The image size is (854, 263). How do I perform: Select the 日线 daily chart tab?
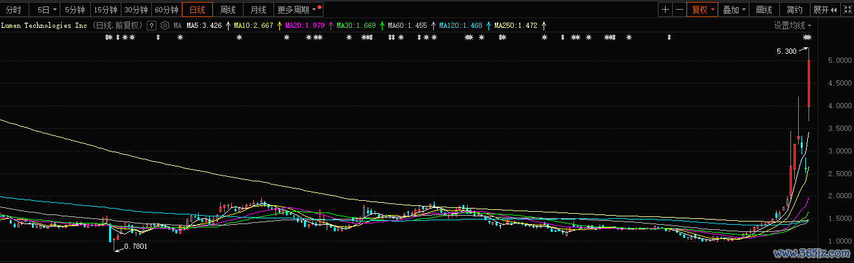coord(197,10)
